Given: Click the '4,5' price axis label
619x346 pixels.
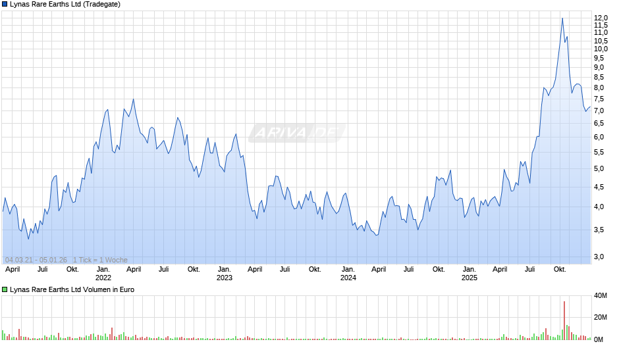Looking at the screenshot, I should click(599, 187).
